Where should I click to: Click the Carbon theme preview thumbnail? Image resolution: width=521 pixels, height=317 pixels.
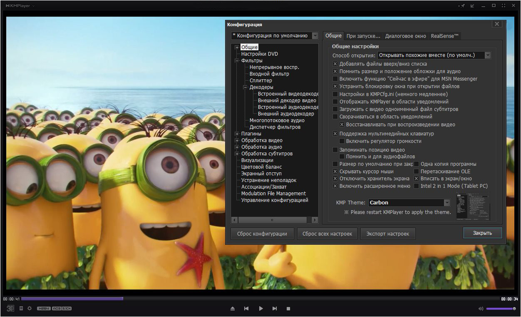pos(473,206)
